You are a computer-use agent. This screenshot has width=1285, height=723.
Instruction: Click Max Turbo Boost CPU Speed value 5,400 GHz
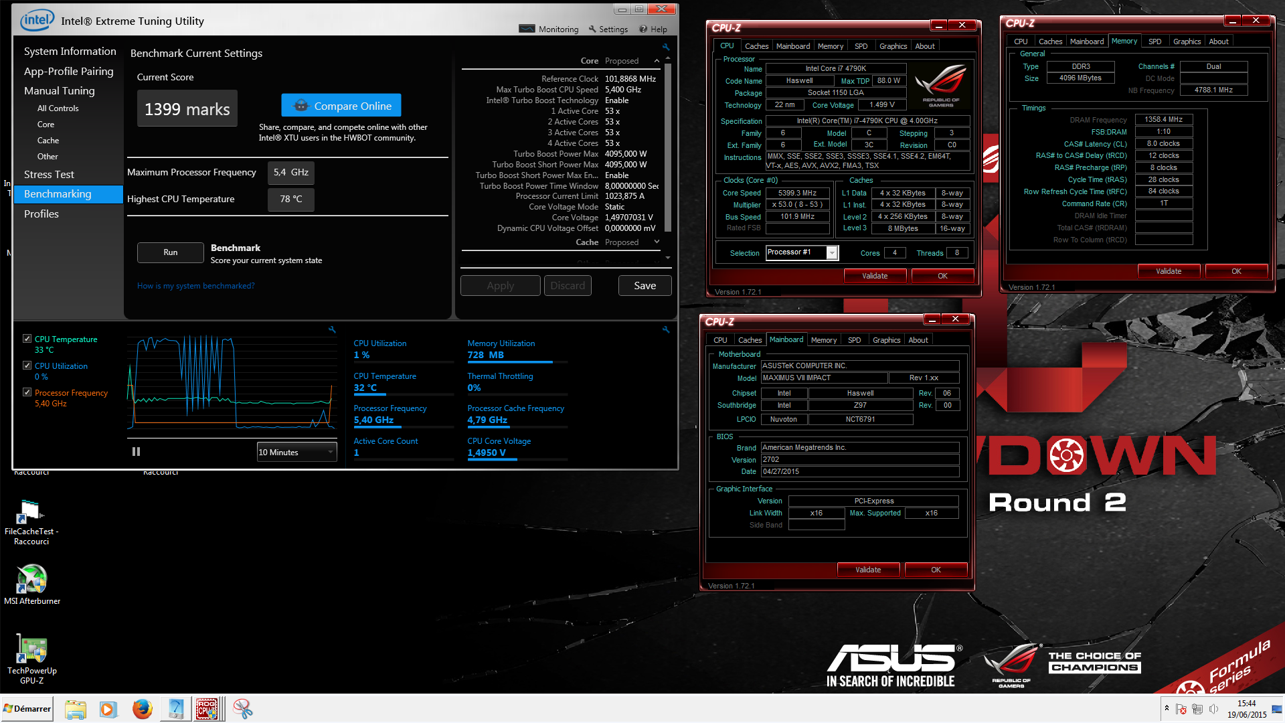pos(622,90)
